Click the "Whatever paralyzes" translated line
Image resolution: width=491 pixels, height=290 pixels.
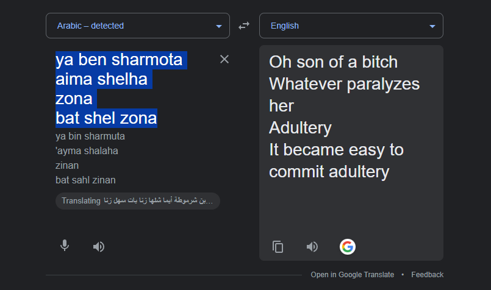[344, 83]
